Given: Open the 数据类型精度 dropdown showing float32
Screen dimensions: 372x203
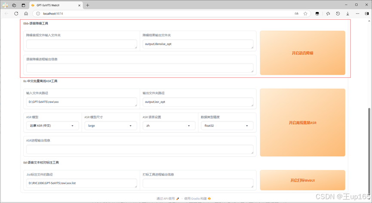Looking at the screenshot, I should pyautogui.click(x=227, y=126).
